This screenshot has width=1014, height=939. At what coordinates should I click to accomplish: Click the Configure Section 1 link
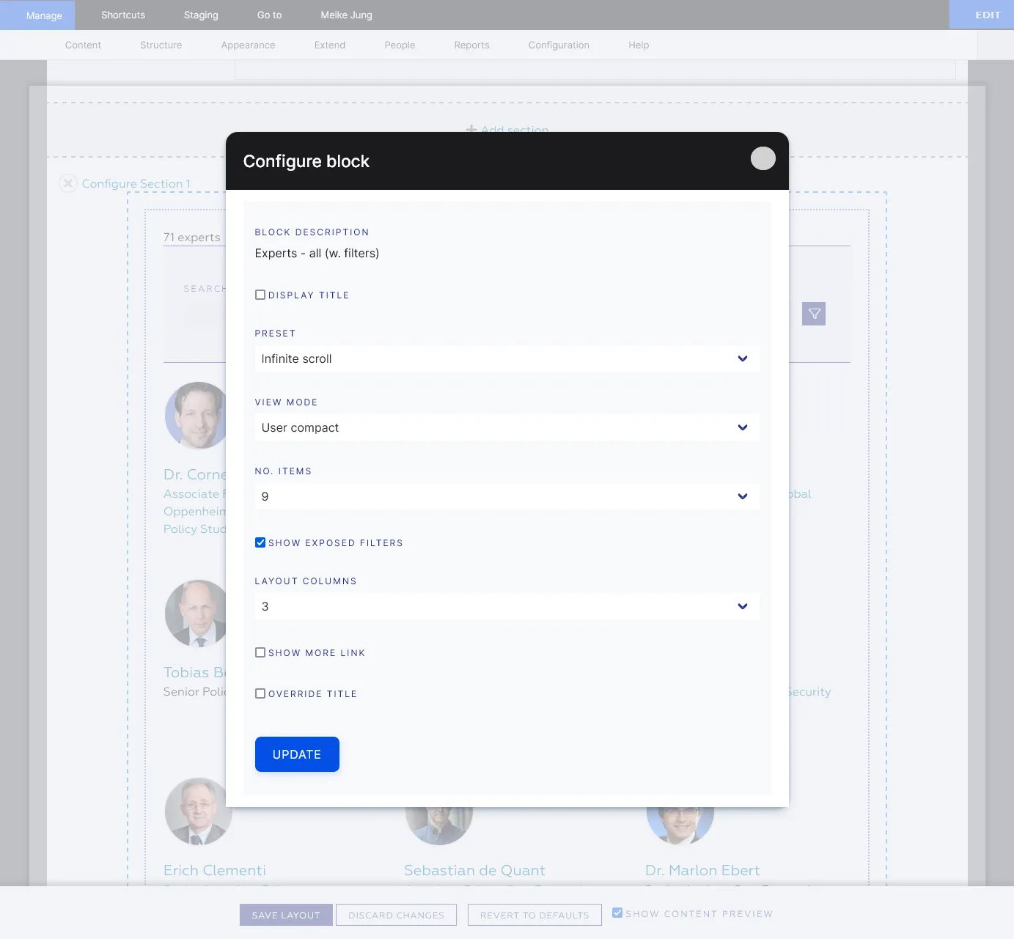[x=136, y=183]
